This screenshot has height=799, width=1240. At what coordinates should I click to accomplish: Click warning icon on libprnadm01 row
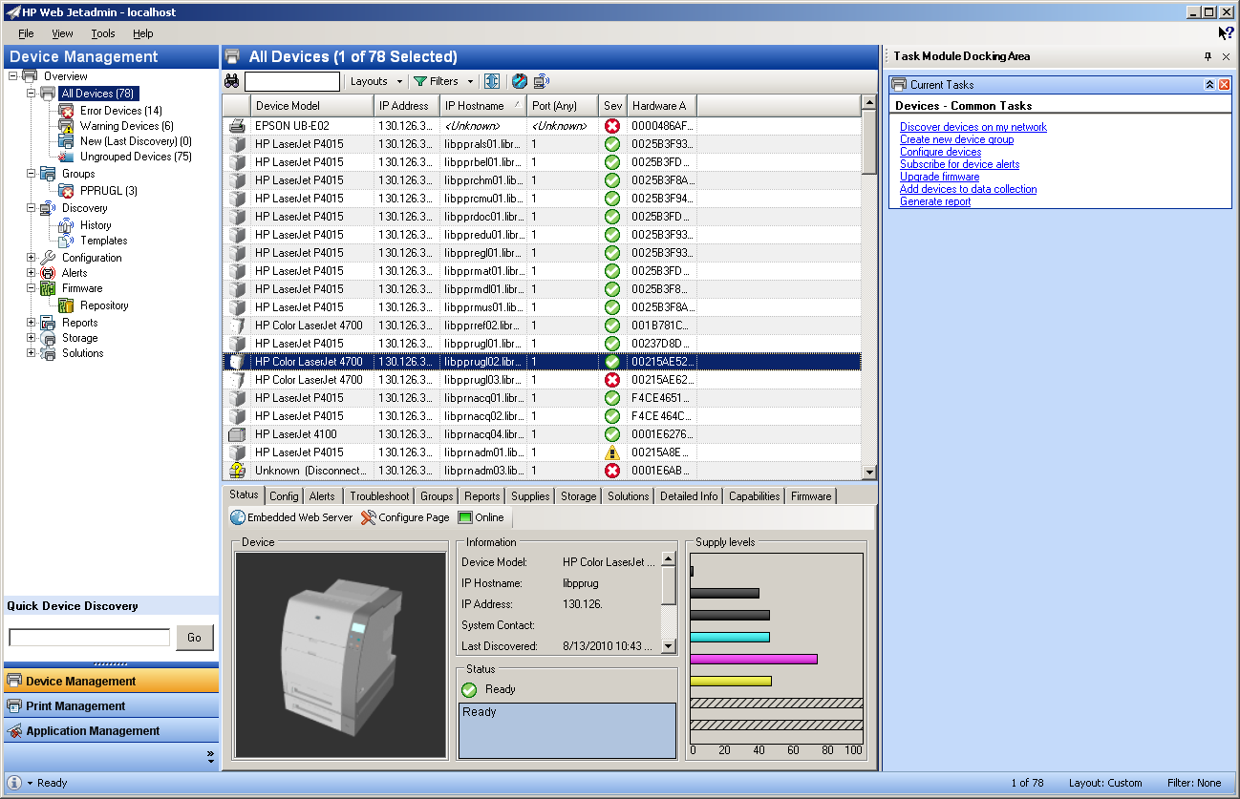click(x=612, y=452)
